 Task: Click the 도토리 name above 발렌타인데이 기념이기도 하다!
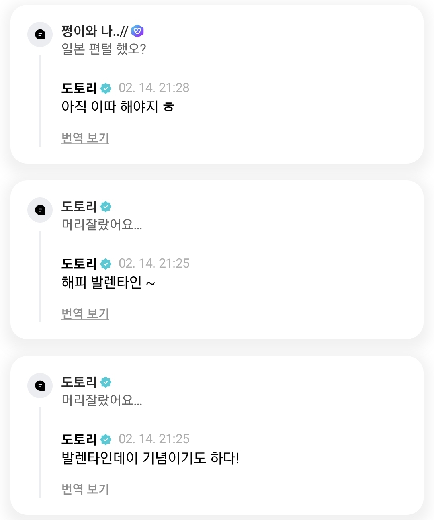pos(79,439)
